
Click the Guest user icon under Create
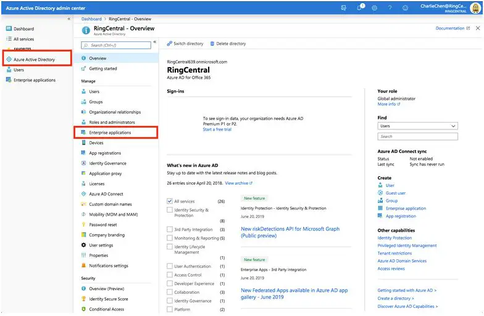380,193
